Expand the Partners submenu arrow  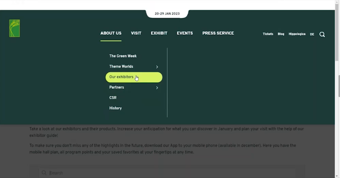point(157,88)
